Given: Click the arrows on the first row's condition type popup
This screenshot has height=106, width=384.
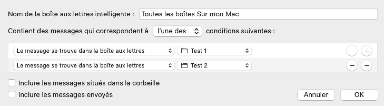Looking at the screenshot, I should pyautogui.click(x=170, y=51).
